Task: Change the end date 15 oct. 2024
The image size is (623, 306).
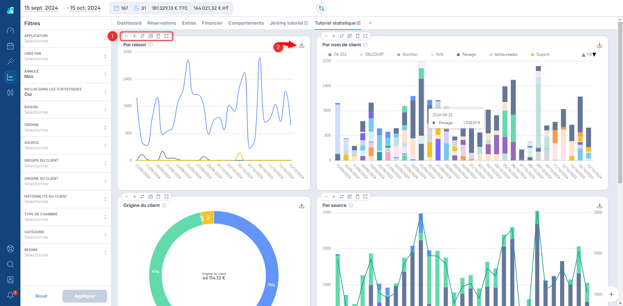Action: pyautogui.click(x=85, y=8)
